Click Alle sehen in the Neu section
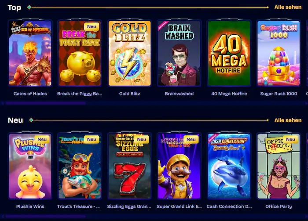The width and height of the screenshot is (308, 221). click(x=288, y=120)
